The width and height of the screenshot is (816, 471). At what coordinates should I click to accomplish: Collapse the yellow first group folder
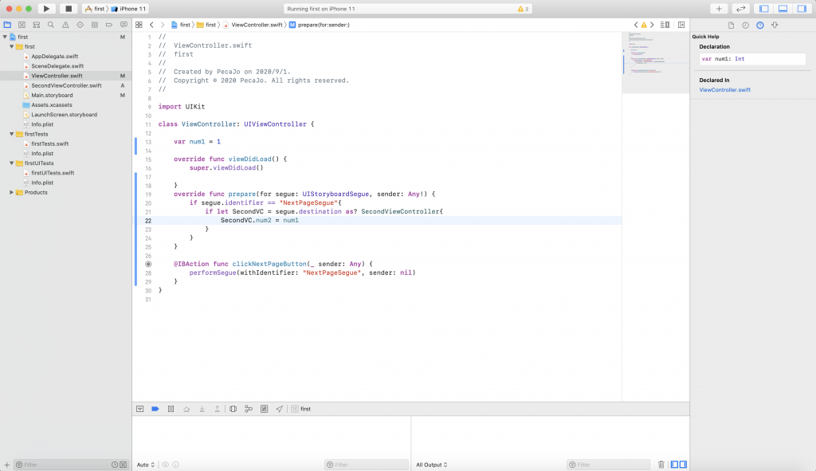11,46
